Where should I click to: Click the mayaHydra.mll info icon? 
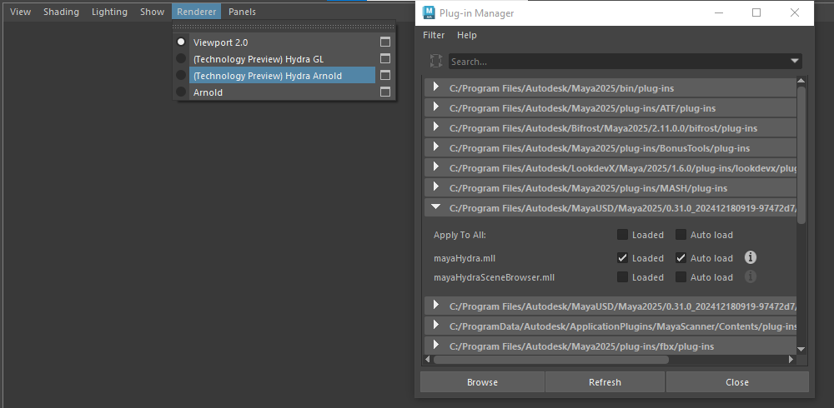[750, 257]
